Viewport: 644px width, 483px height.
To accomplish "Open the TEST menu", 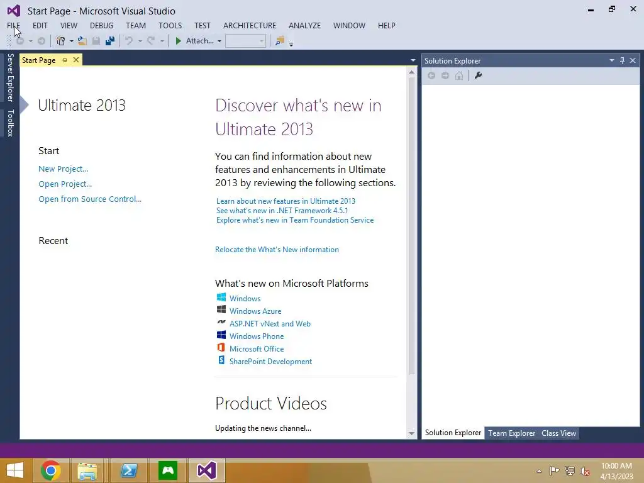I will click(202, 25).
